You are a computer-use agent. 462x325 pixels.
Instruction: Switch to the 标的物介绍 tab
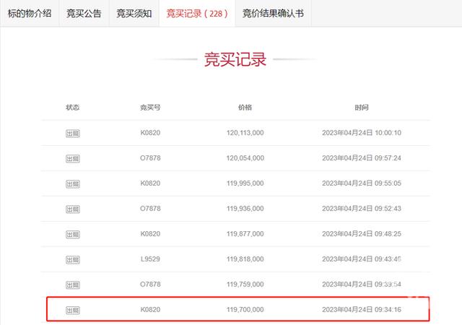click(28, 13)
